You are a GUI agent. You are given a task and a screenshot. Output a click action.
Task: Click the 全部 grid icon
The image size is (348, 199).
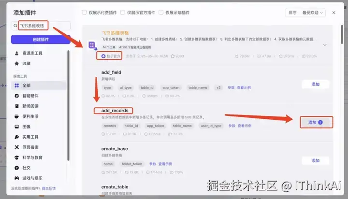coord(16,85)
